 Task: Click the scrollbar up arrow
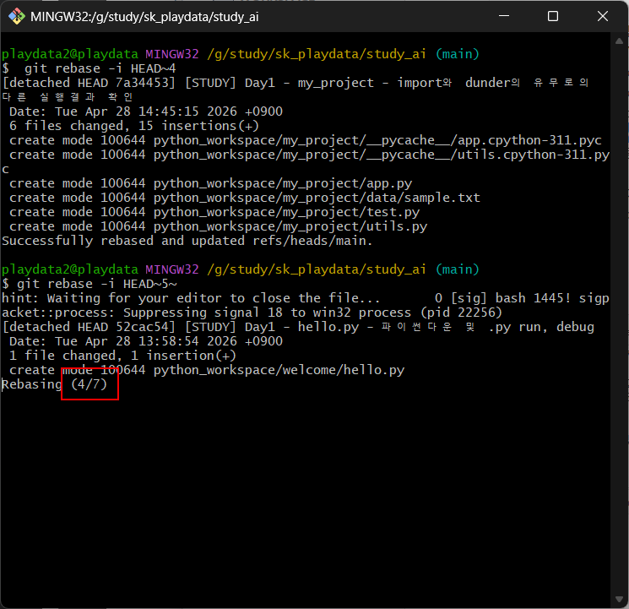point(619,41)
